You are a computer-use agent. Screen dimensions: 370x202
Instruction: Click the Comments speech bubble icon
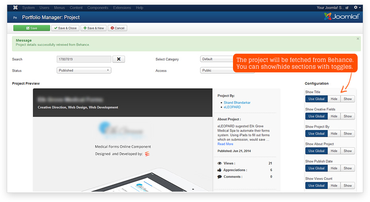[219, 177]
